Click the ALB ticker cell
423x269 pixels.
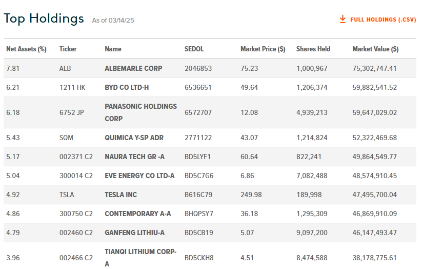(65, 68)
